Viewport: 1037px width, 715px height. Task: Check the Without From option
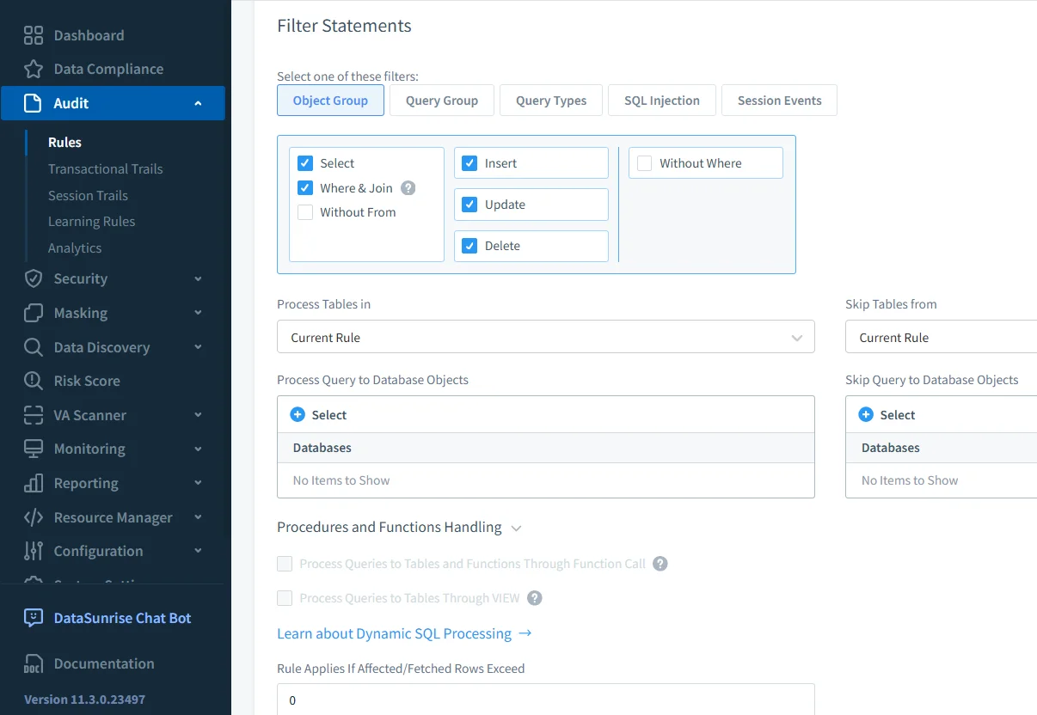pyautogui.click(x=304, y=212)
